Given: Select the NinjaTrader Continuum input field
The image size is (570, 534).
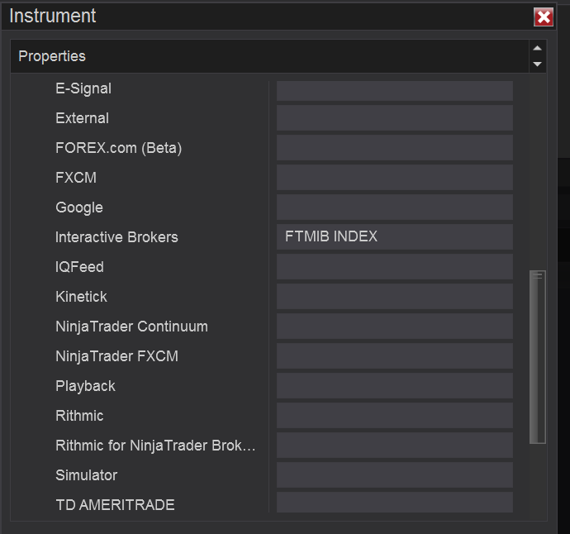Looking at the screenshot, I should (394, 327).
